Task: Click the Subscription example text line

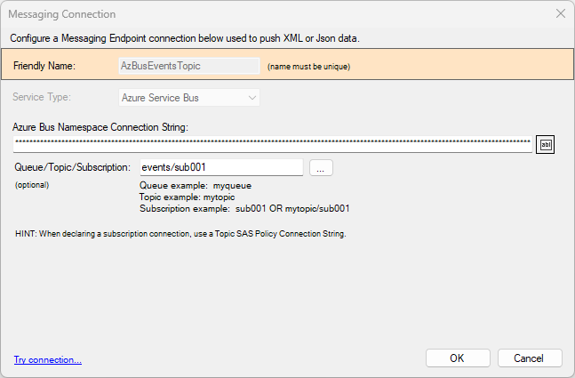Action: (x=244, y=208)
